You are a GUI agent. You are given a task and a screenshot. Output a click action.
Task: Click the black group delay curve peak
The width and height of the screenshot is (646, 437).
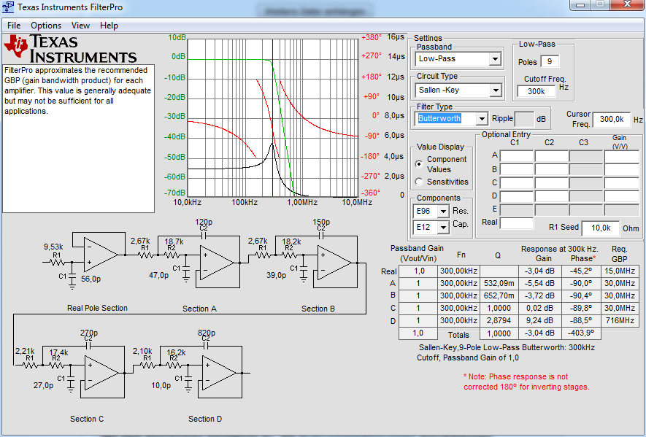point(272,144)
